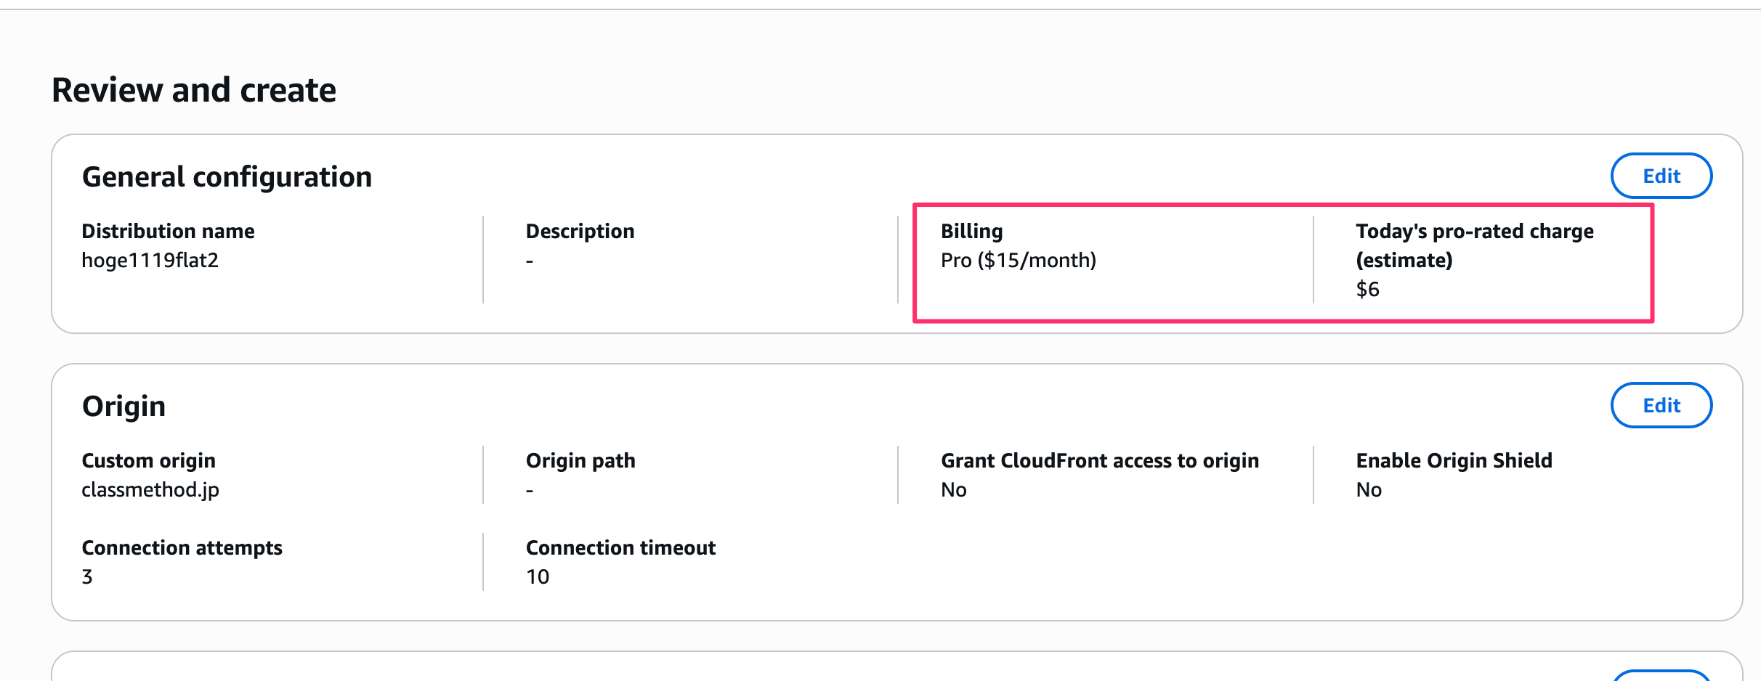
Task: Click the "Enable Origin Shield" label
Action: (x=1454, y=461)
